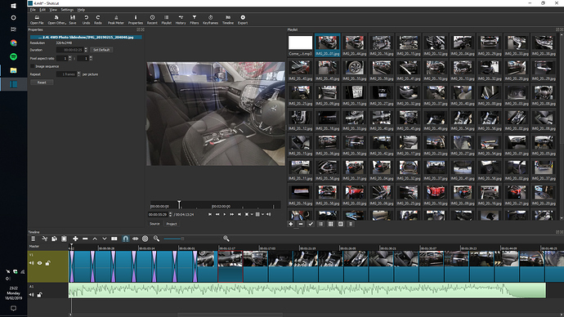The height and width of the screenshot is (317, 564).
Task: Adjust the first Pixel aspect ratio spinner
Action: (69, 58)
